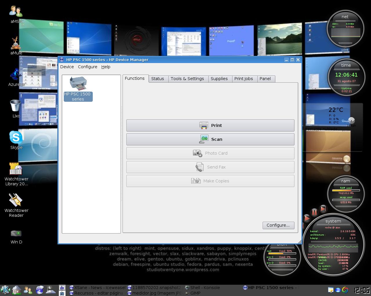
Task: Switch to Recursos - editar página task
Action: pos(97,293)
